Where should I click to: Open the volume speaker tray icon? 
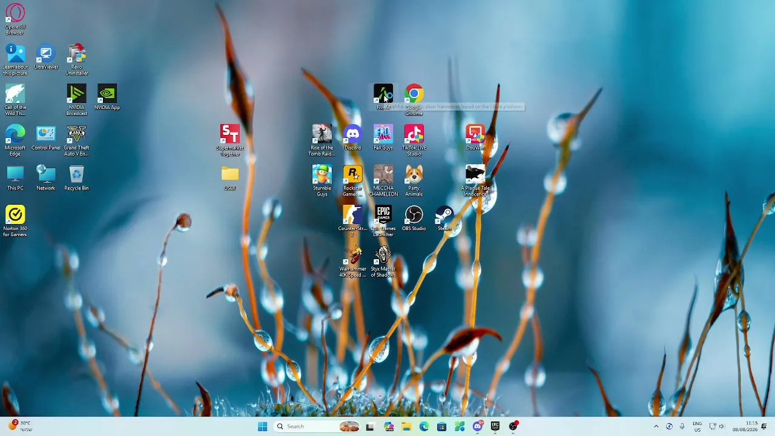722,426
